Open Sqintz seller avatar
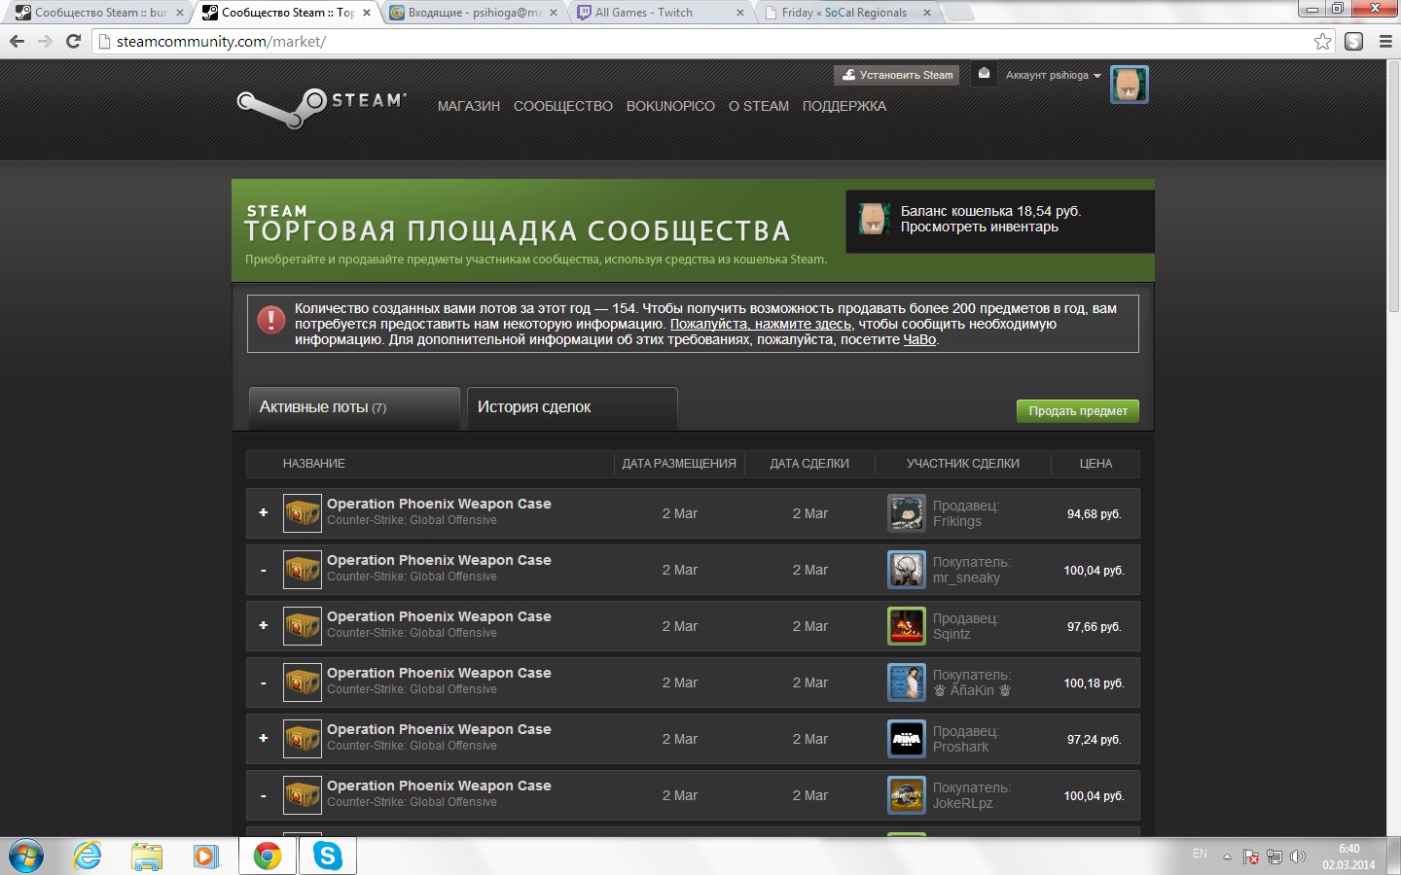This screenshot has height=875, width=1401. pos(907,626)
